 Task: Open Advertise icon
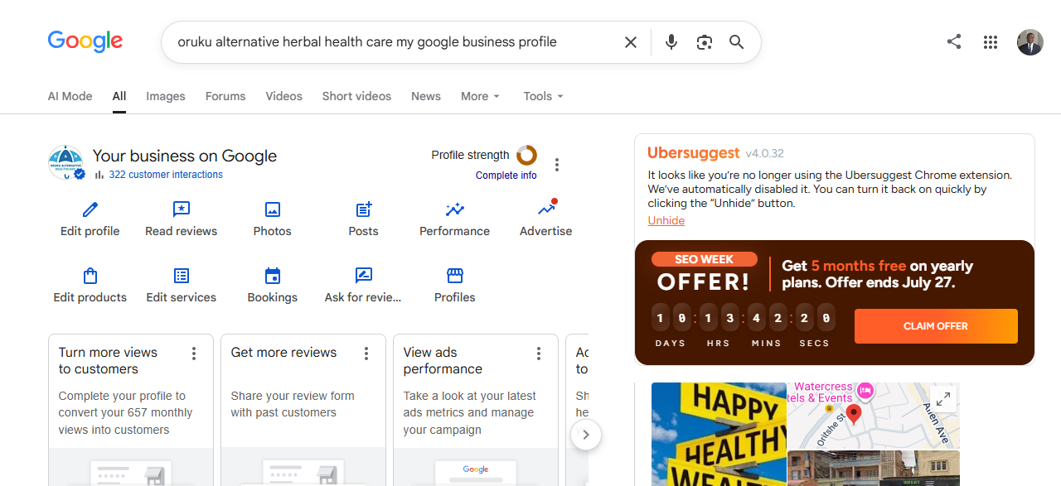tap(546, 209)
